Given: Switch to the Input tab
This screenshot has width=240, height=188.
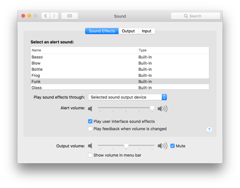Looking at the screenshot, I should point(147,31).
